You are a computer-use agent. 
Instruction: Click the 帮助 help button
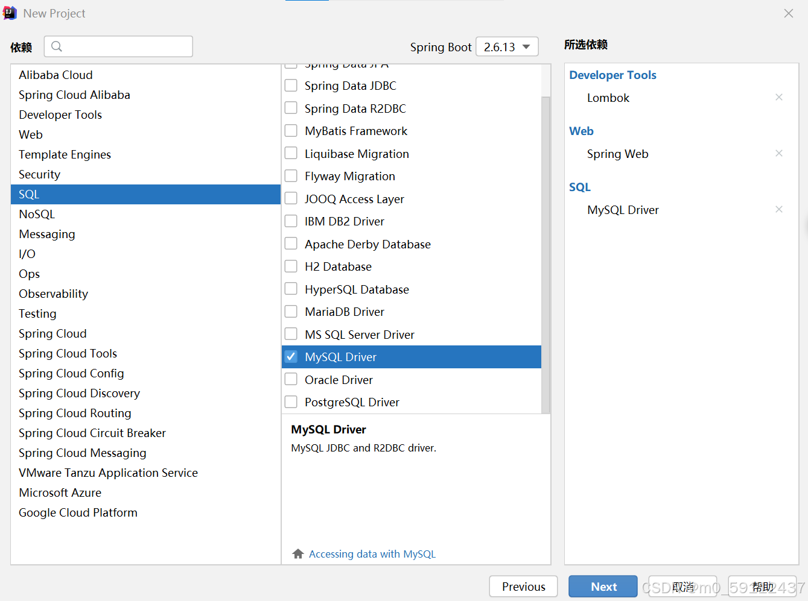[762, 587]
